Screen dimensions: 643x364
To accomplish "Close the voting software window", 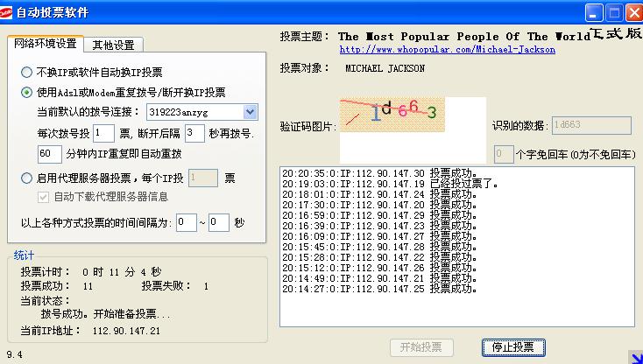I will tap(633, 13).
